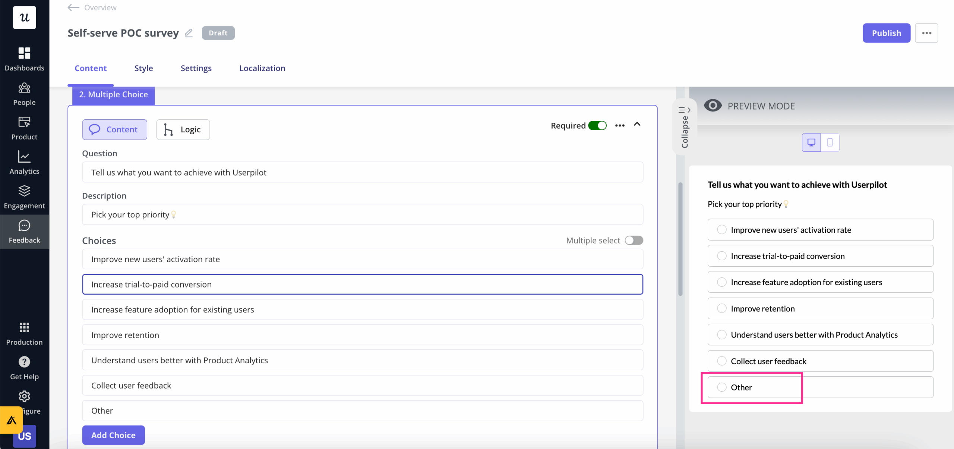The width and height of the screenshot is (954, 449).
Task: Collapse the preview panel
Action: [685, 127]
